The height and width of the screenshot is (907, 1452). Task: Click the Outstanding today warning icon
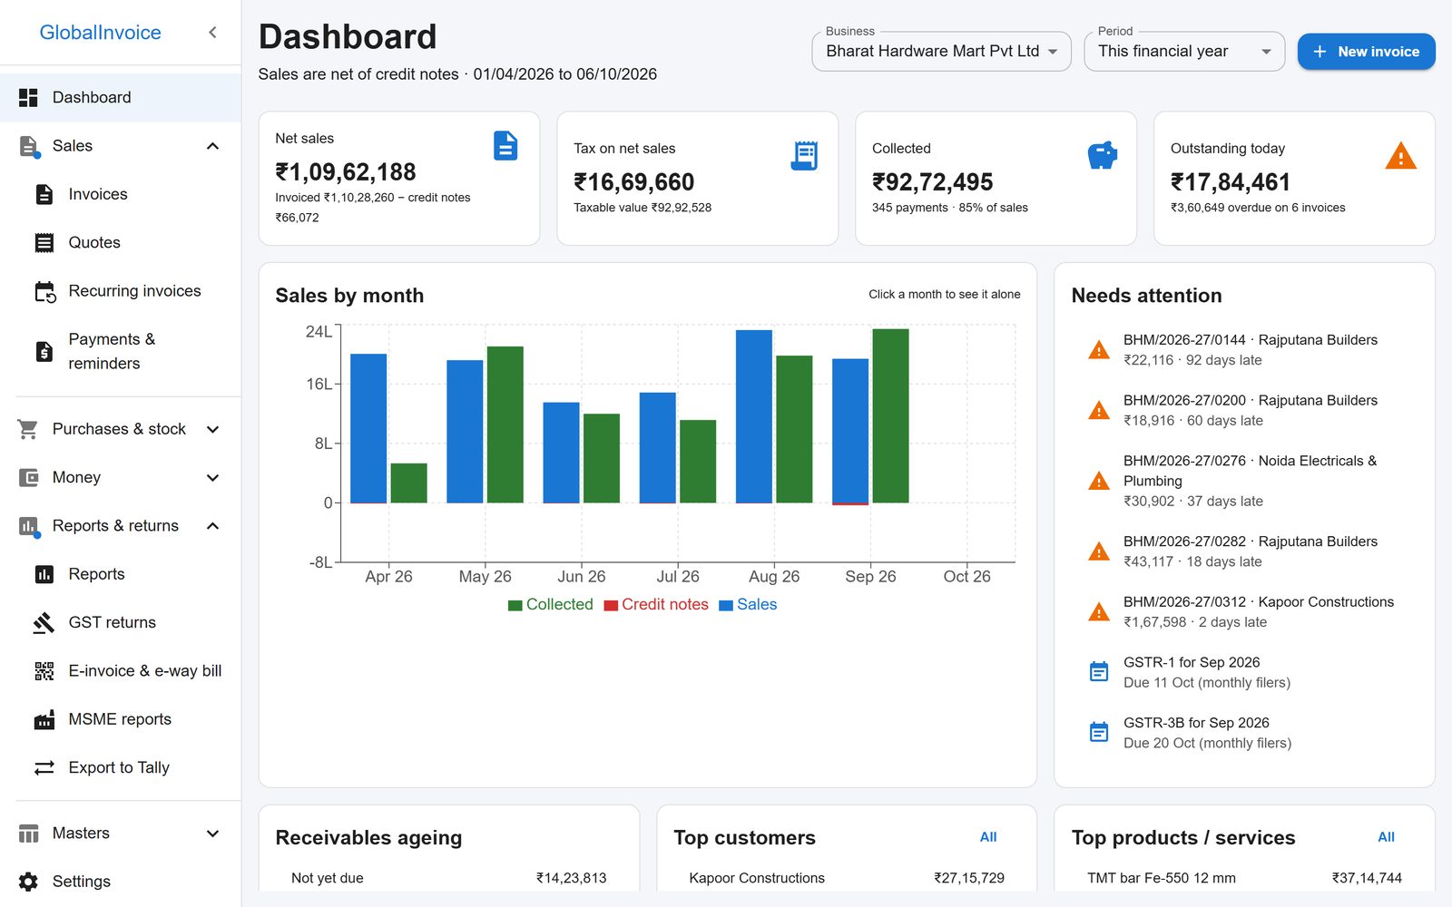pos(1401,156)
